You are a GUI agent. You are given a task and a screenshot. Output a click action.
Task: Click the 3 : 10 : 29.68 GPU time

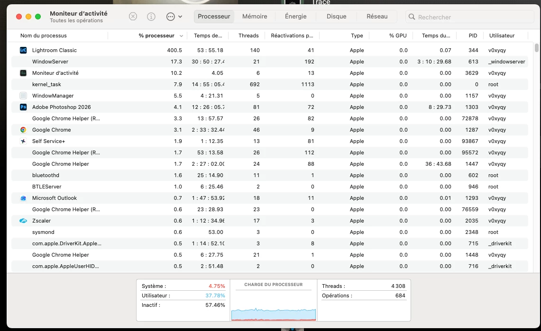[x=434, y=61]
